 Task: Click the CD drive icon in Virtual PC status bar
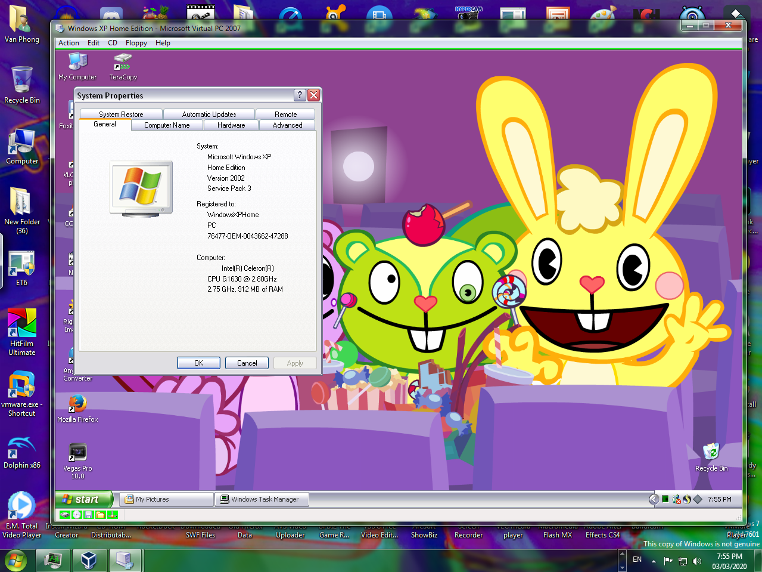pos(77,515)
